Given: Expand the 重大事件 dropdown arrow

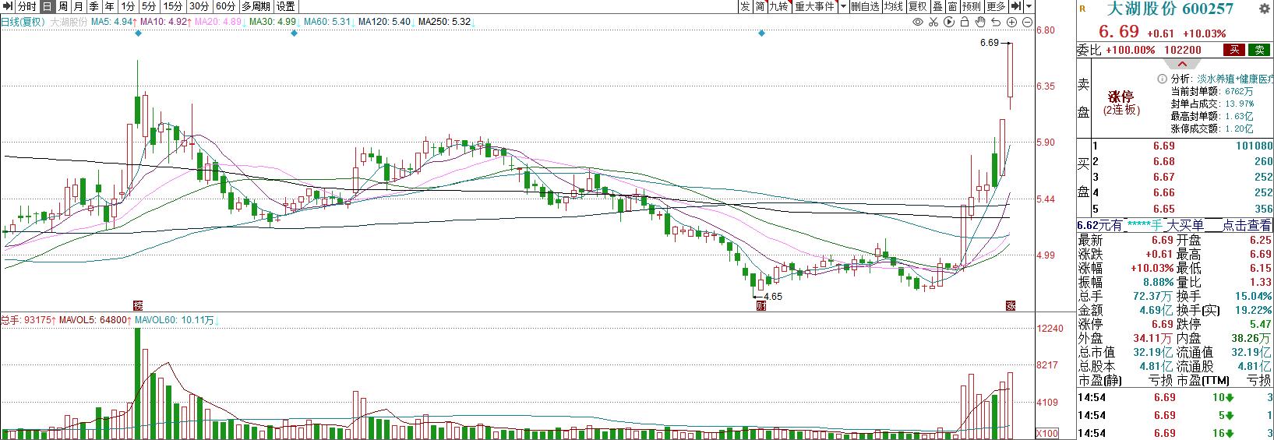Looking at the screenshot, I should tap(843, 6).
